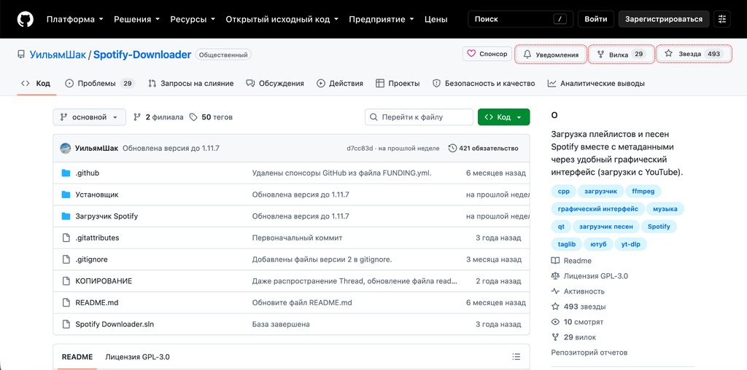Open commit message "Первоначальный коммит"
The height and width of the screenshot is (370, 747).
pos(297,237)
